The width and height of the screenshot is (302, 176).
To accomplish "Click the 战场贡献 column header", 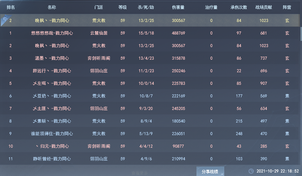I will coord(264,7).
